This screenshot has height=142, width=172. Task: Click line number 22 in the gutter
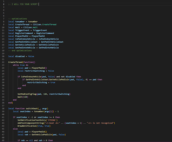pyautogui.click(x=4, y=62)
